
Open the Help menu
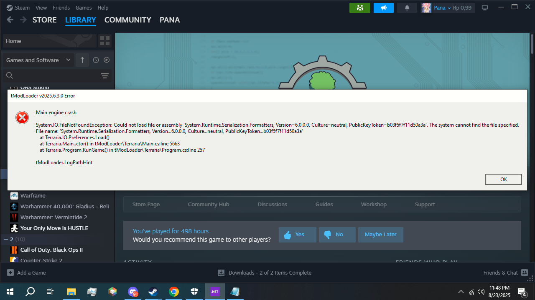(x=103, y=7)
